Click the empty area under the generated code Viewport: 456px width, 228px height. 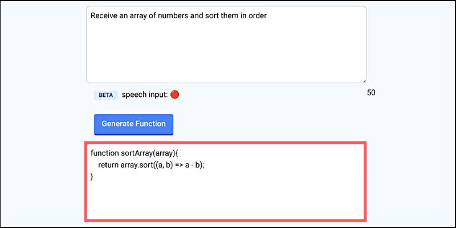click(225, 201)
